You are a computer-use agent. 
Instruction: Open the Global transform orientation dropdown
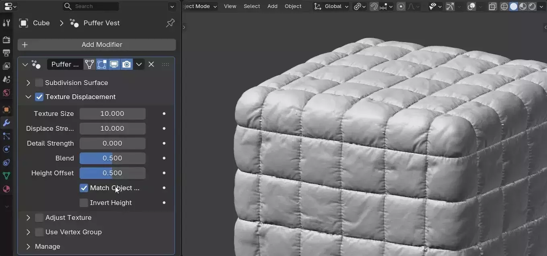[331, 6]
